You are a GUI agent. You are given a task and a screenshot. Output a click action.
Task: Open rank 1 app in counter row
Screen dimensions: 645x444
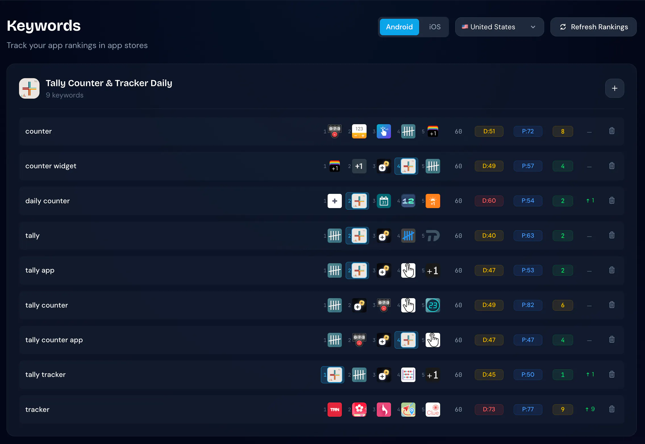[335, 131]
